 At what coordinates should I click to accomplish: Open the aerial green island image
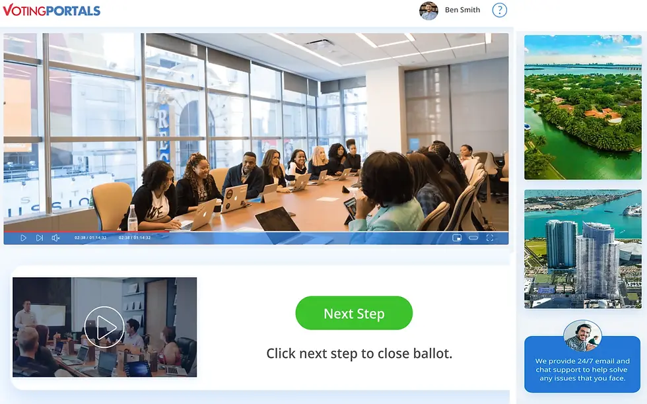(x=582, y=108)
